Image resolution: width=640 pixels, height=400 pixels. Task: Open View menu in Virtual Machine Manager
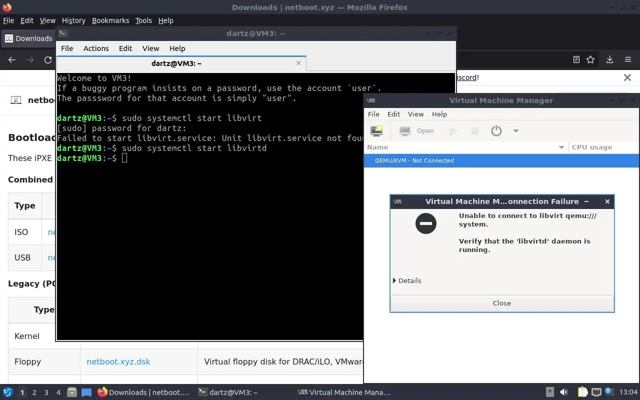(x=415, y=114)
